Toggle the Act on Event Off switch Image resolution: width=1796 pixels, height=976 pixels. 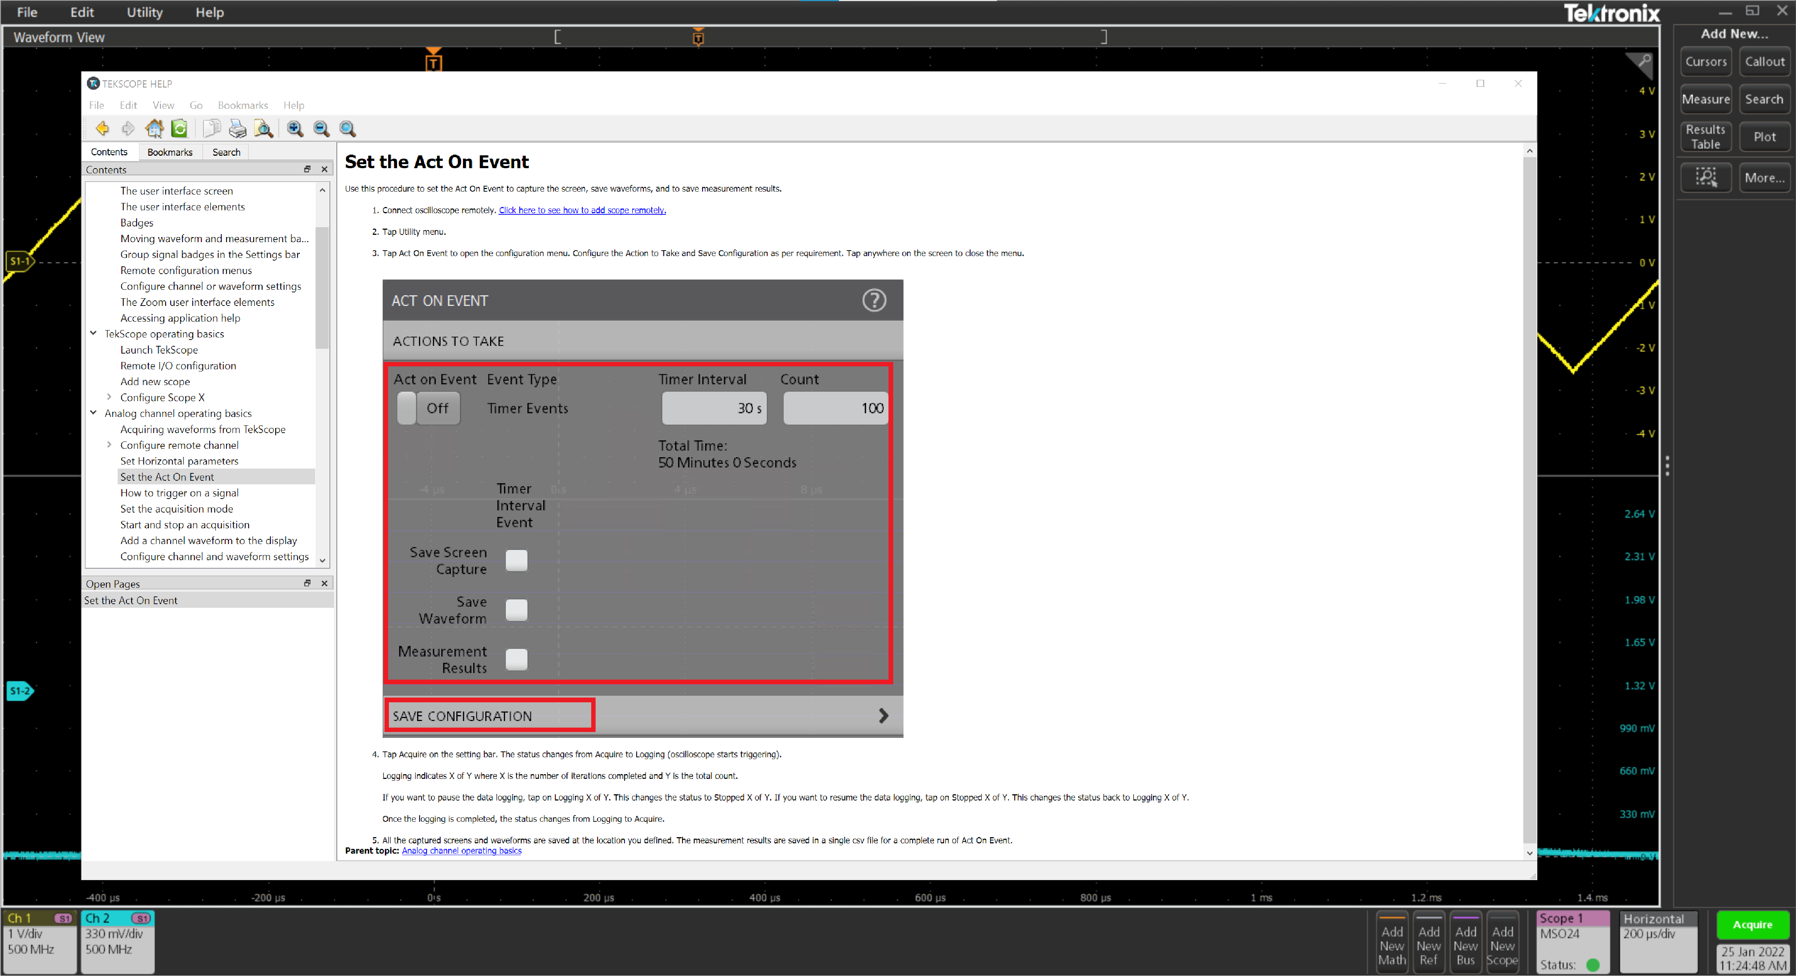[428, 408]
